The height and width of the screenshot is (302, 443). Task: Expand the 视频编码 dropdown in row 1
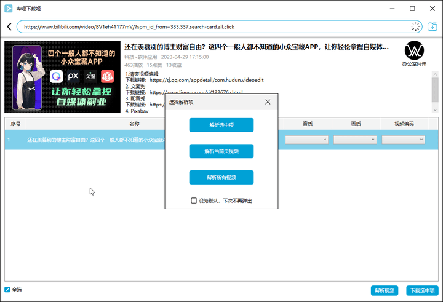(403, 140)
